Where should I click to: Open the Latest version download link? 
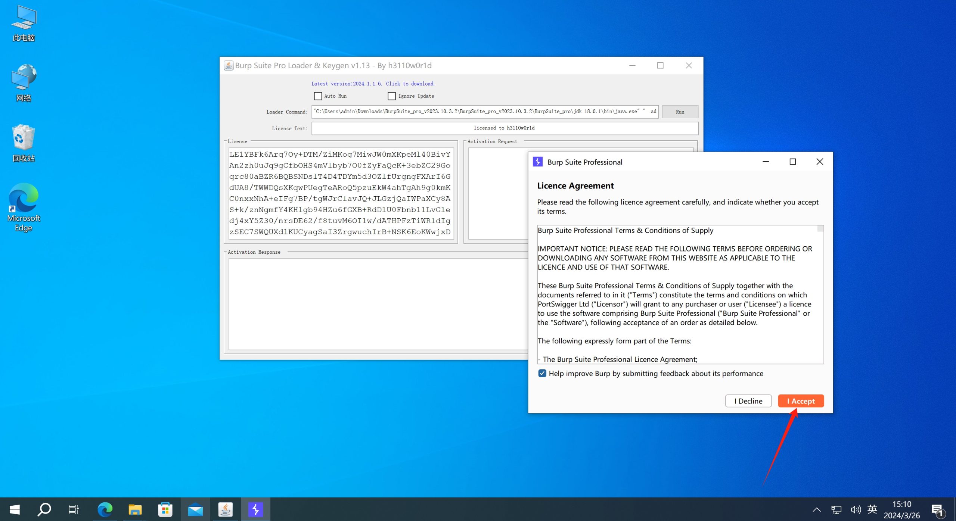373,84
